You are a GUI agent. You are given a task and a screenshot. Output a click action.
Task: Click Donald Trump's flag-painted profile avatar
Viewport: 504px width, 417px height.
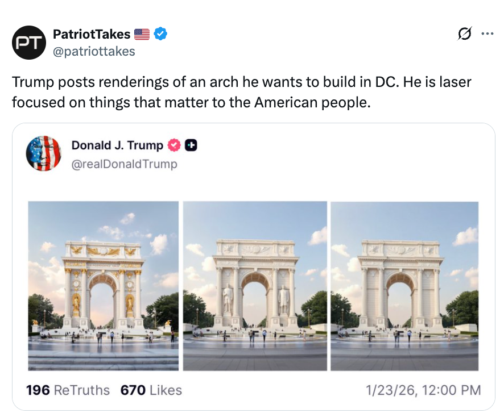(x=44, y=153)
